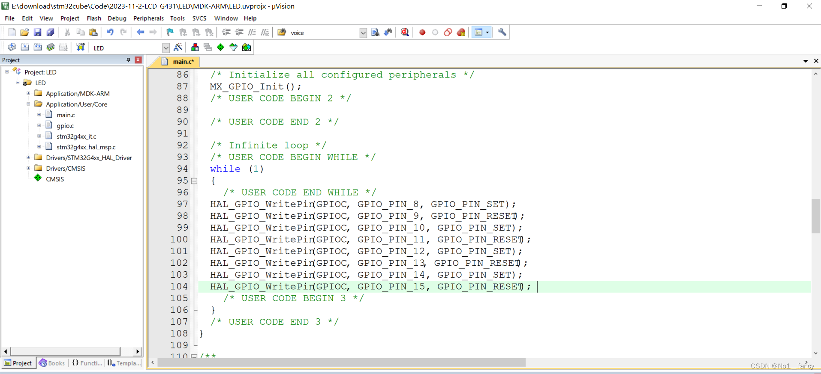821x374 pixels.
Task: Unindent the selected lines
Action: [239, 32]
